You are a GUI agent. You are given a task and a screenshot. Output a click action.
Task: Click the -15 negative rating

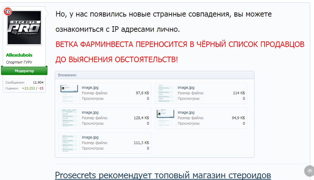coord(41,88)
